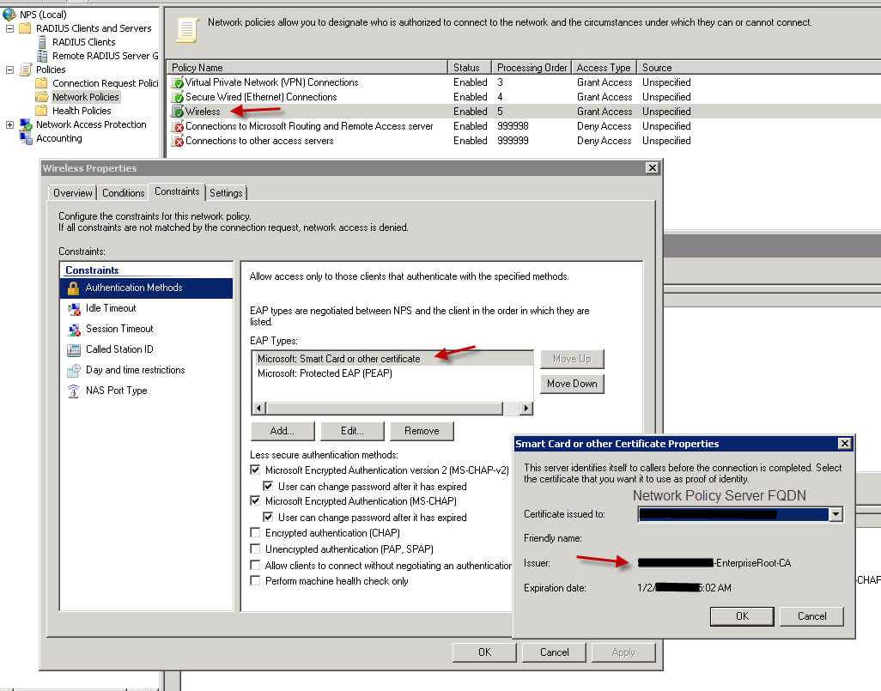Screen dimensions: 881x691
Task: Click the Virtual Private Network policy icon
Action: (178, 82)
